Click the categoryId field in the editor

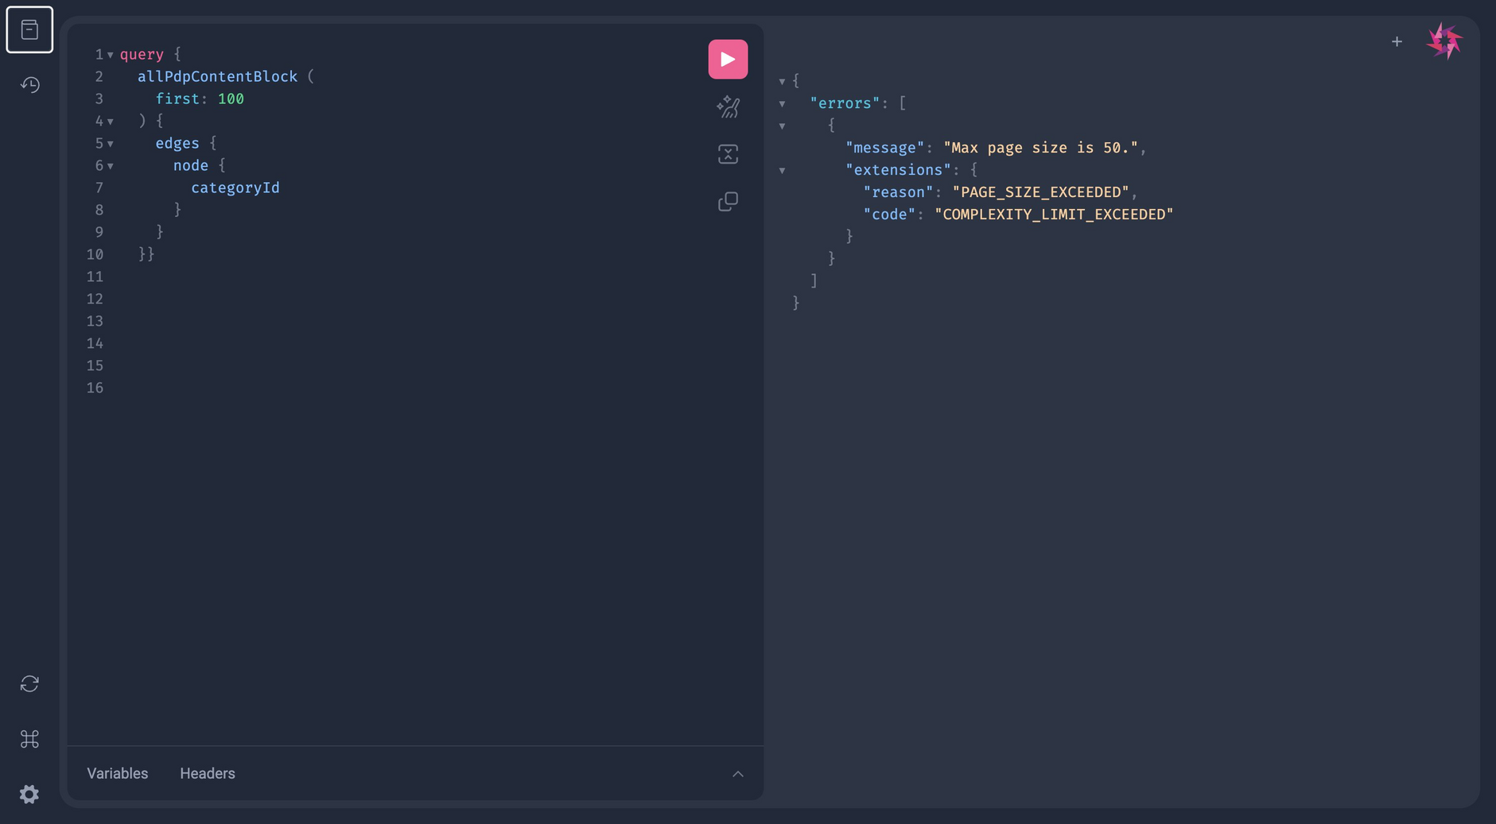point(235,188)
